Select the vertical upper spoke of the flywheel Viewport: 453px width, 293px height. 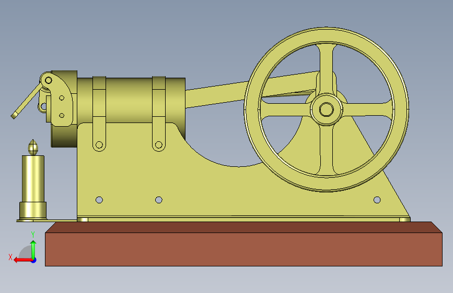click(x=327, y=69)
